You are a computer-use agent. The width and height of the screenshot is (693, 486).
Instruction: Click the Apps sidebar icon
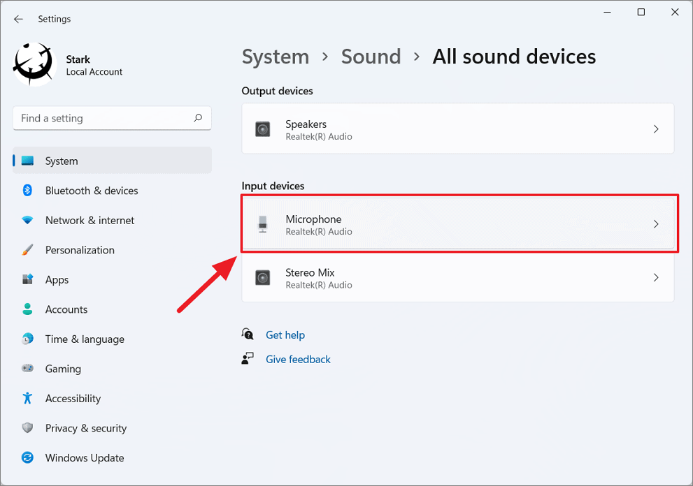pyautogui.click(x=27, y=279)
